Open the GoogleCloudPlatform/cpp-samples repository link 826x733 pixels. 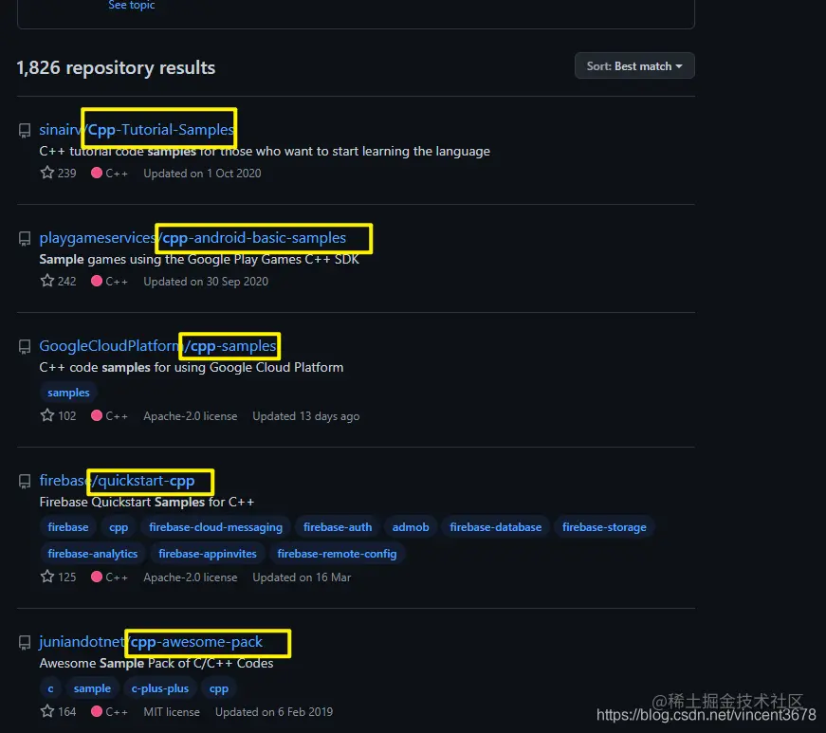[157, 346]
